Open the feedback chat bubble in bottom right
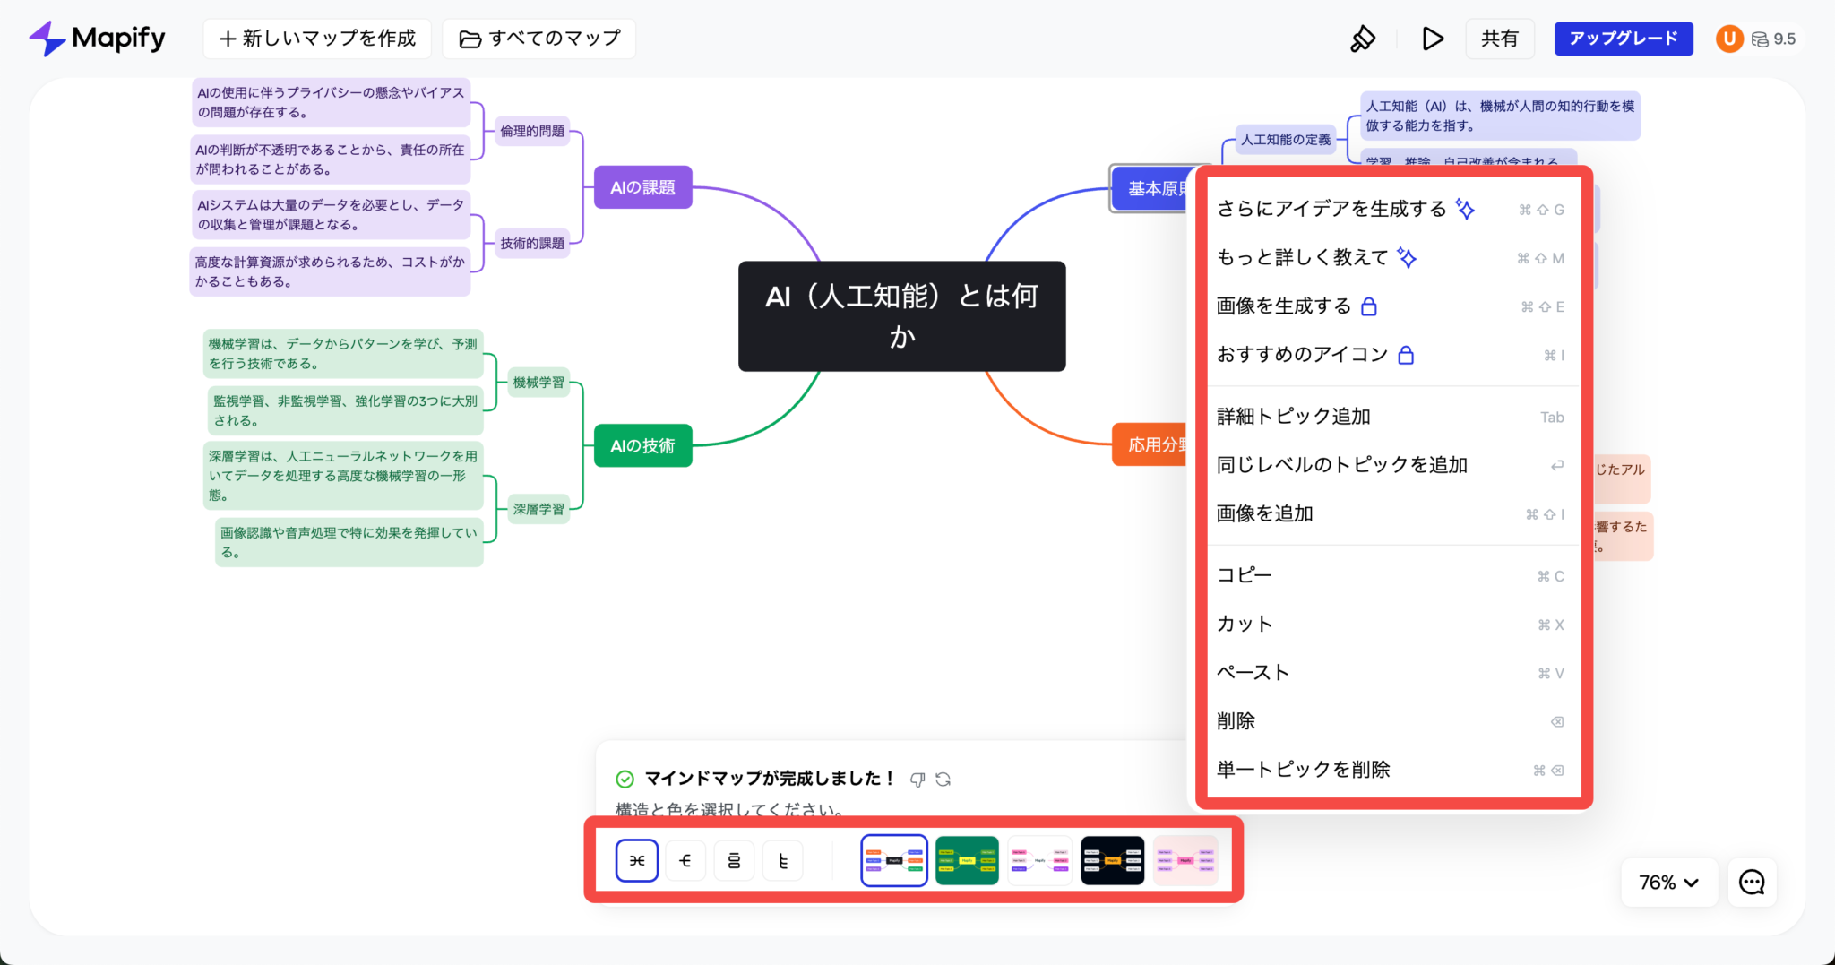The image size is (1835, 965). (1752, 882)
